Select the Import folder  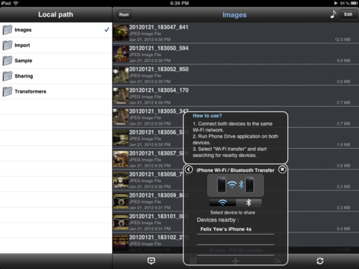pyautogui.click(x=56, y=46)
